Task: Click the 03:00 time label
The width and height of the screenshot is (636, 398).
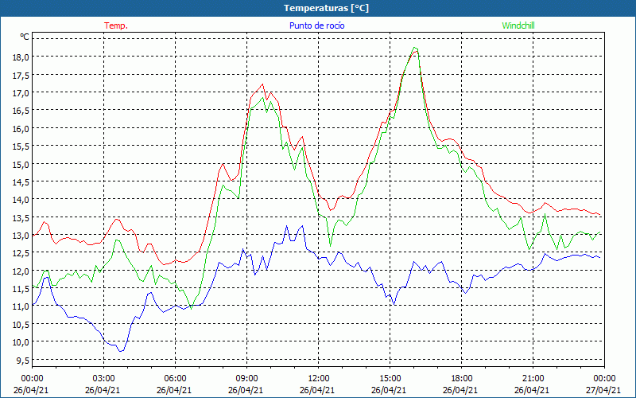Action: pyautogui.click(x=104, y=379)
